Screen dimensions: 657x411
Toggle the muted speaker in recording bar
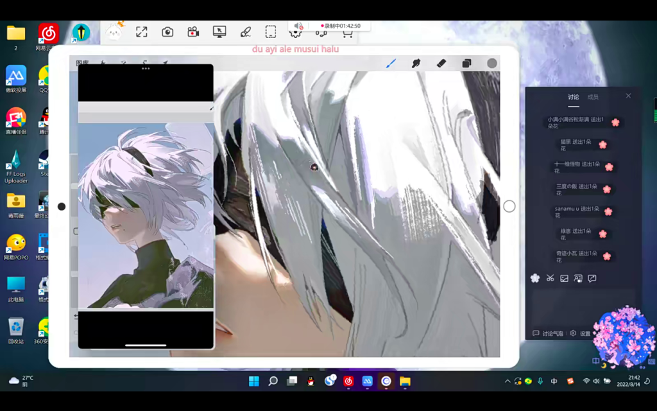pos(298,26)
